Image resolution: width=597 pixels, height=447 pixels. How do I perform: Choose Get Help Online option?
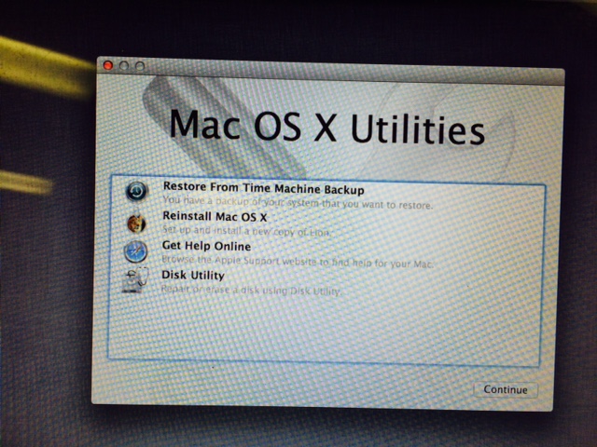[206, 246]
